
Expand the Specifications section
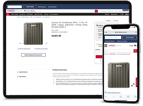22,72
